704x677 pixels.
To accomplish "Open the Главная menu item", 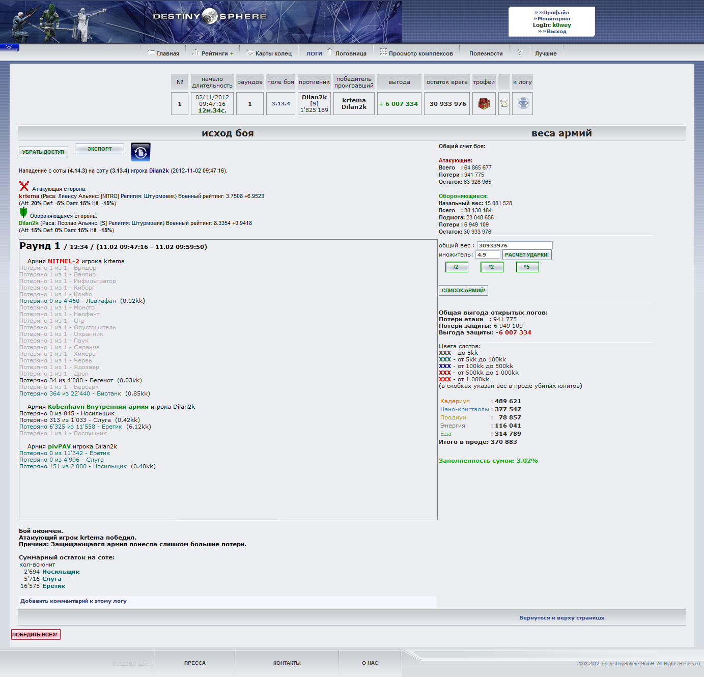I will (x=167, y=53).
